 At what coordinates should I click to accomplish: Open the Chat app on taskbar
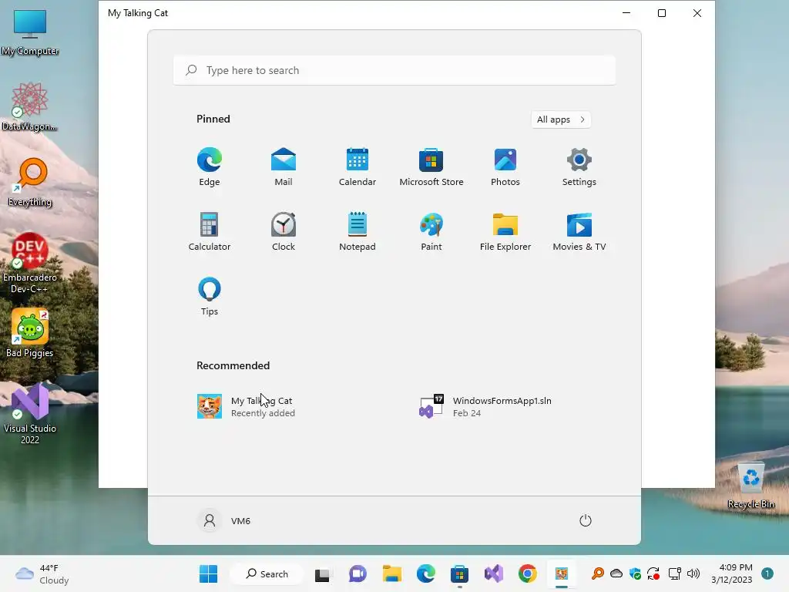tap(358, 573)
